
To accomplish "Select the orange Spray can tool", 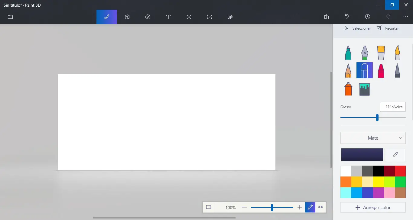I will tap(348, 89).
